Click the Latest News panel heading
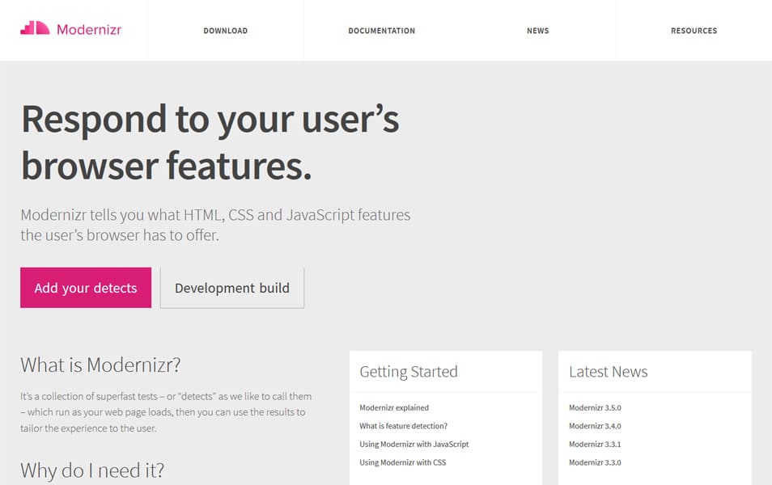772x485 pixels. 608,372
